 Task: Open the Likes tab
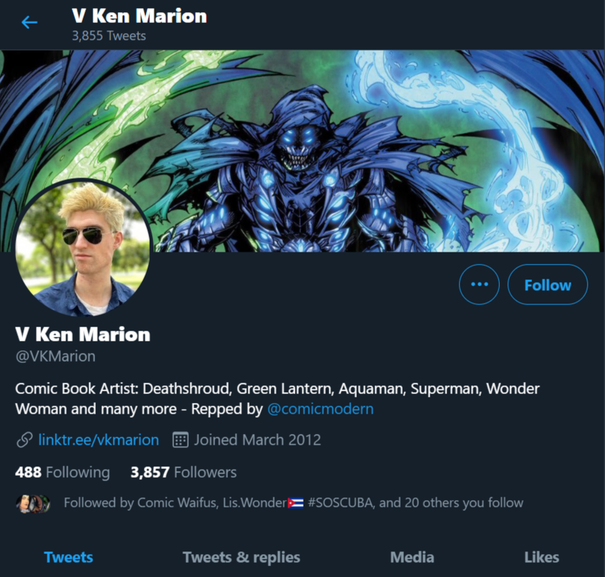pyautogui.click(x=542, y=557)
